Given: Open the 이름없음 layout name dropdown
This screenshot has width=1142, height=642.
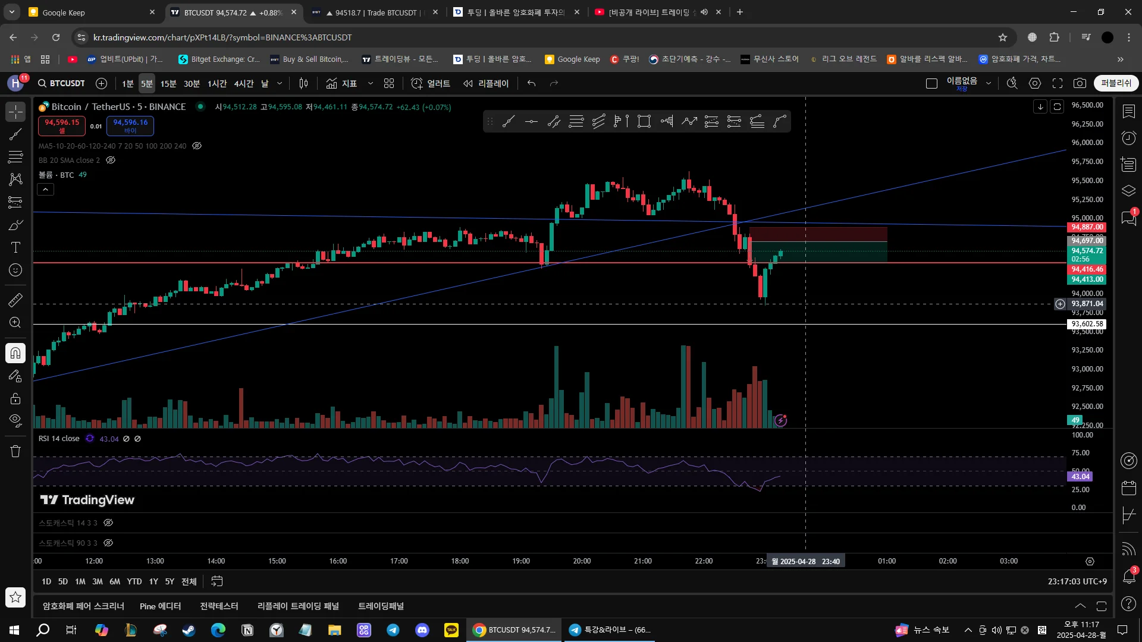Looking at the screenshot, I should pos(989,83).
